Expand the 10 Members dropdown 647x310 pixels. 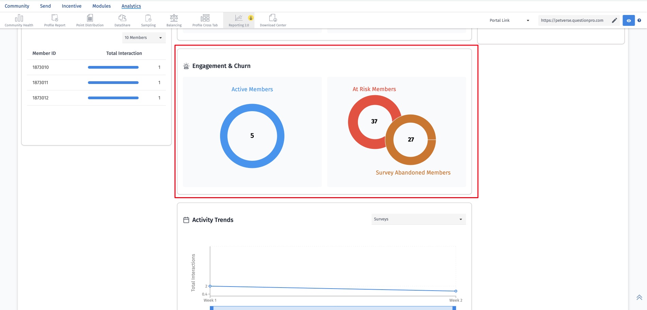(x=144, y=38)
